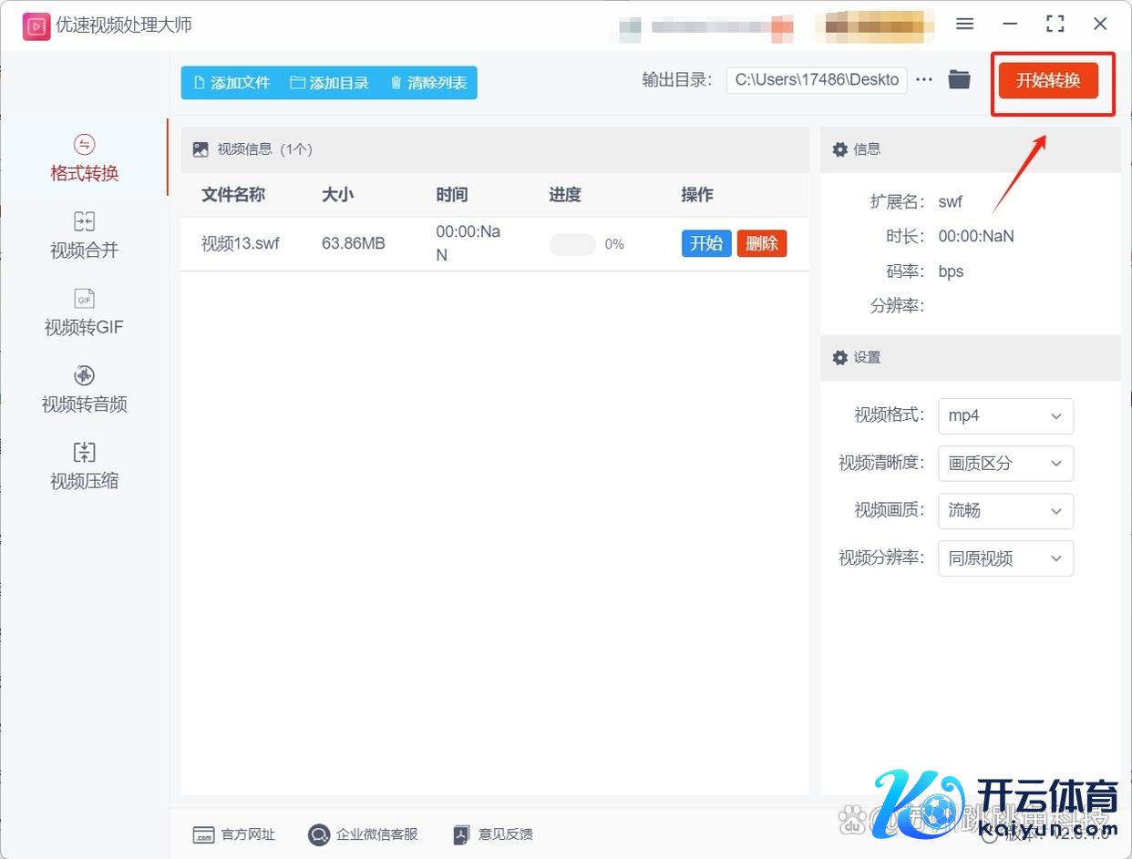The height and width of the screenshot is (859, 1132).
Task: Click 添加文件 to add a file
Action: (232, 83)
